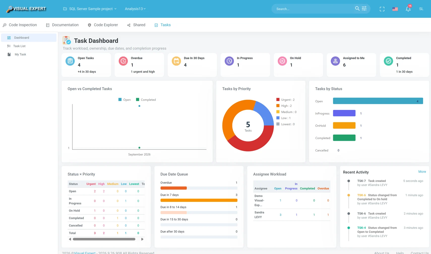Click the Task Dashboard header icon
The height and width of the screenshot is (254, 431).
click(67, 40)
